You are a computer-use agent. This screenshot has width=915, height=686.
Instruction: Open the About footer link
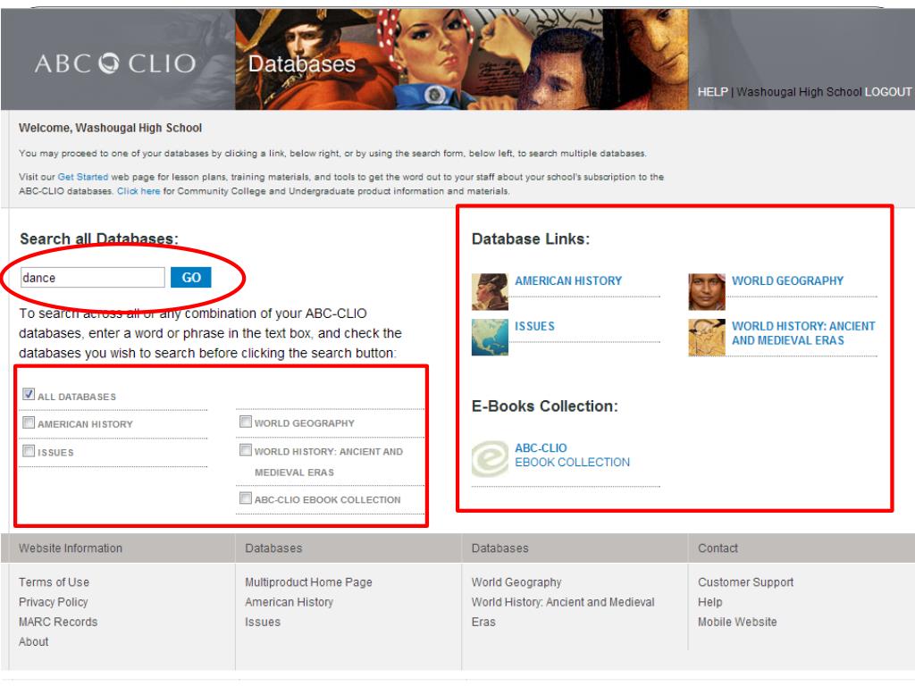[x=33, y=641]
